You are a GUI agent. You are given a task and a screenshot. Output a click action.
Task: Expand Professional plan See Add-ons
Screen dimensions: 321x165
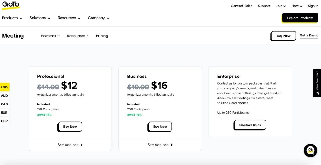[x=70, y=145]
